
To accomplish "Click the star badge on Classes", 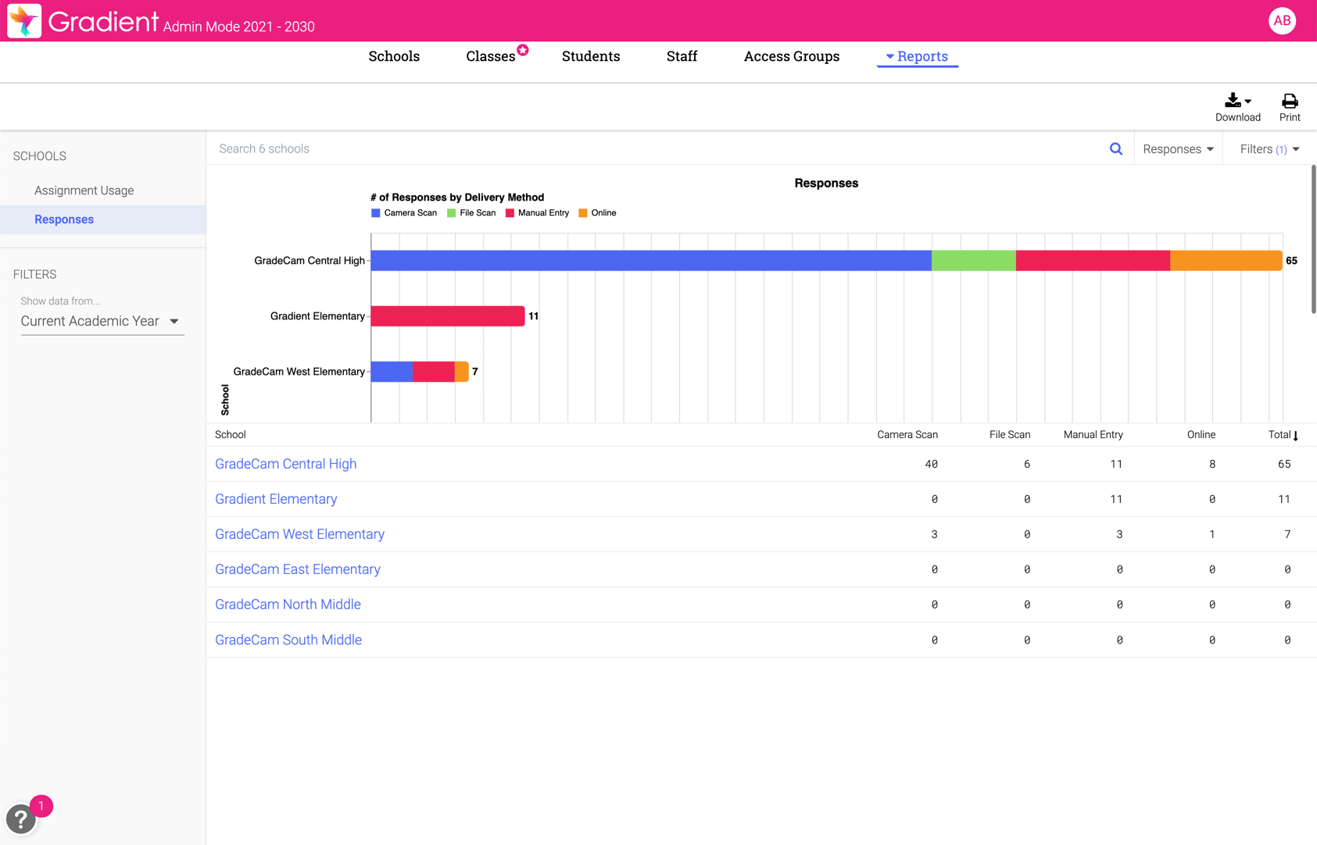I will [523, 50].
